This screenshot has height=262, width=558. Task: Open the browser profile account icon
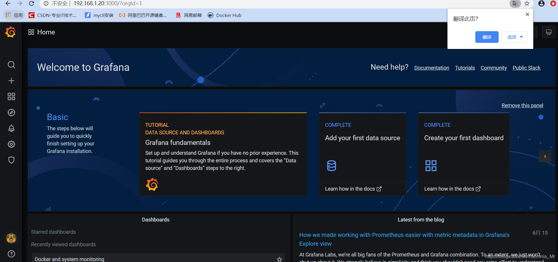click(x=542, y=3)
